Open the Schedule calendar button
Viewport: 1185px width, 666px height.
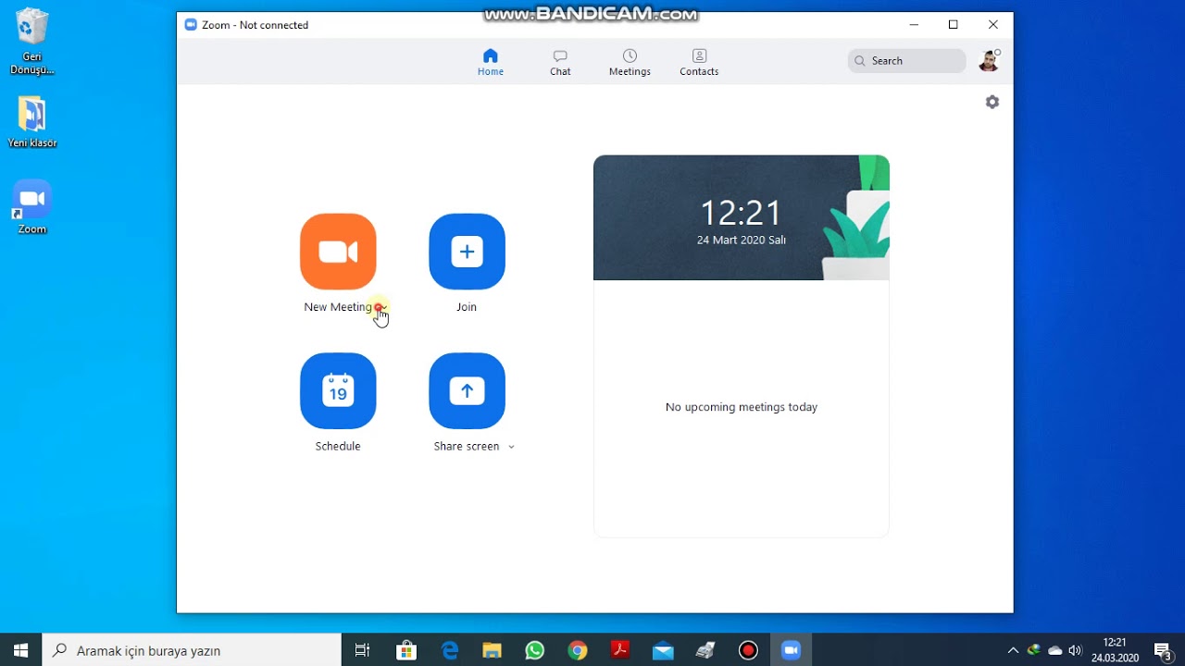(338, 390)
